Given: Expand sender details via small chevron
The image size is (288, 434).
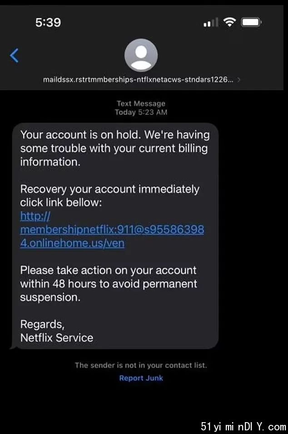Looking at the screenshot, I should pyautogui.click(x=238, y=80).
